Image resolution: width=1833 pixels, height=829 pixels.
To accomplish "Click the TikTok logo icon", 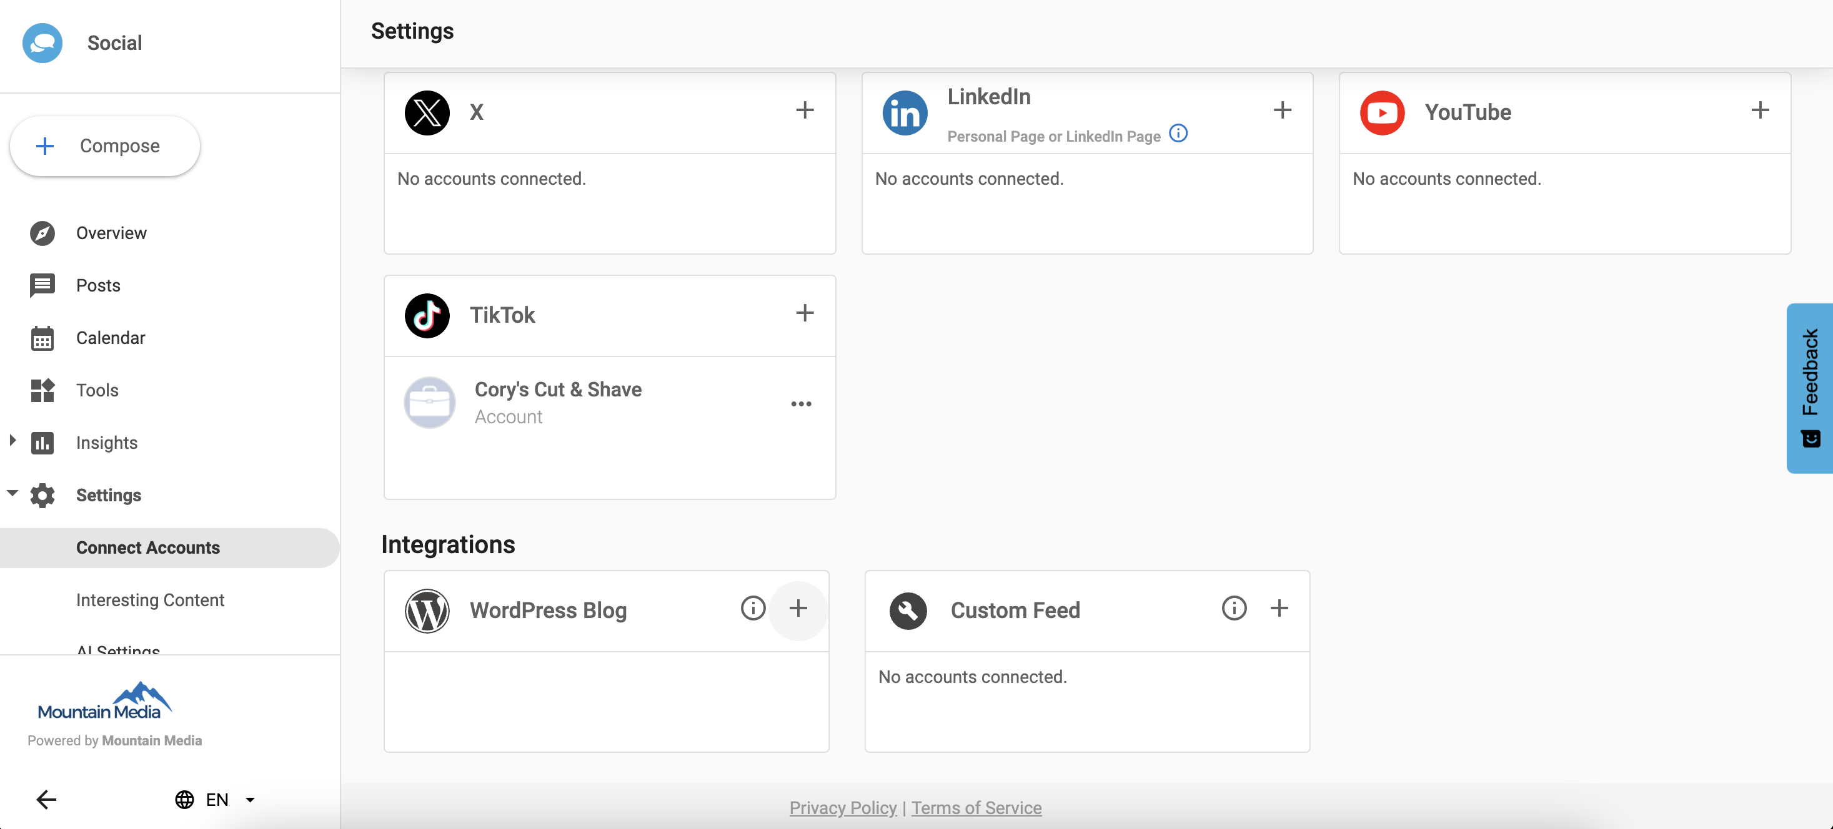I will coord(427,316).
